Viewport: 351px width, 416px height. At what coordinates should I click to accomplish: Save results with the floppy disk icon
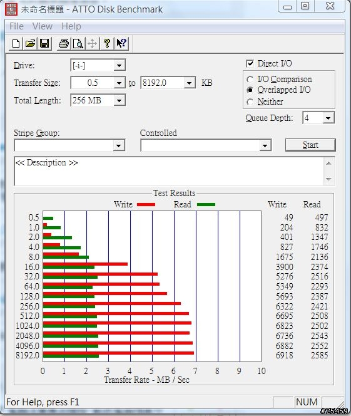click(x=44, y=43)
